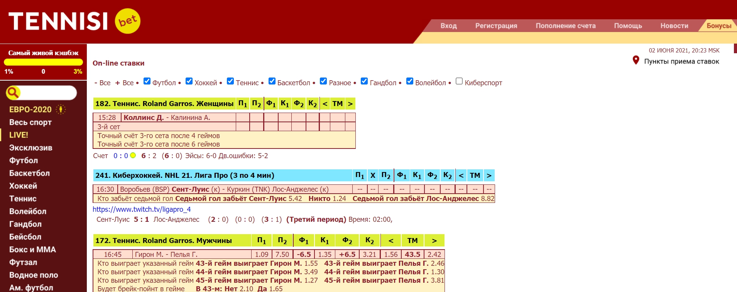Click the map pin location icon

[636, 61]
